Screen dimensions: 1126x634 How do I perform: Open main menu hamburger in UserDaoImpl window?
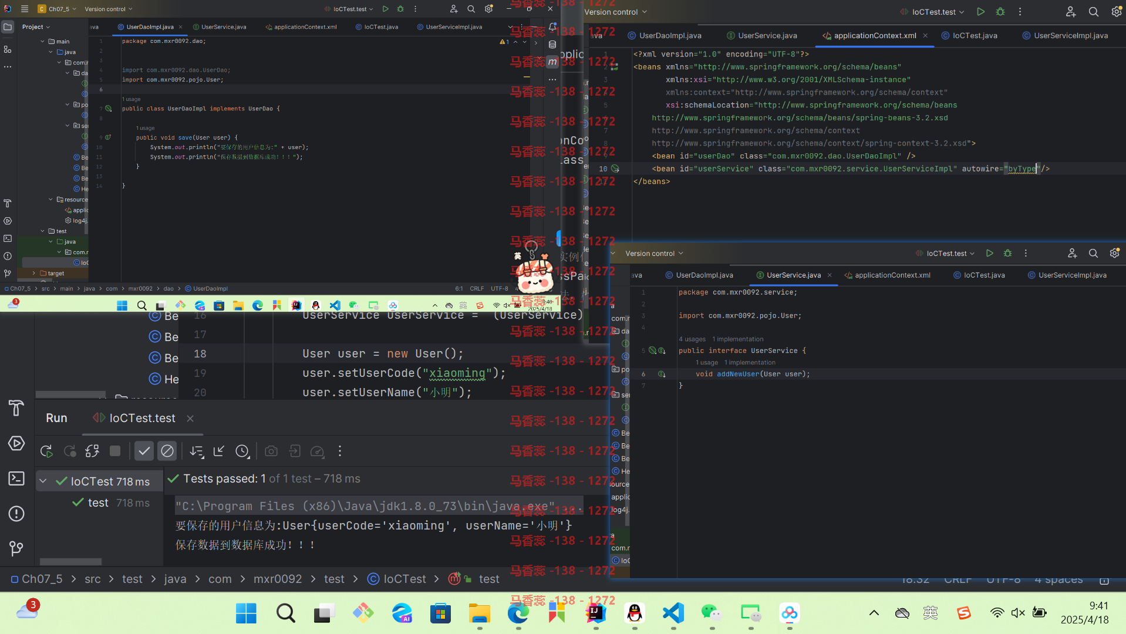click(x=25, y=9)
